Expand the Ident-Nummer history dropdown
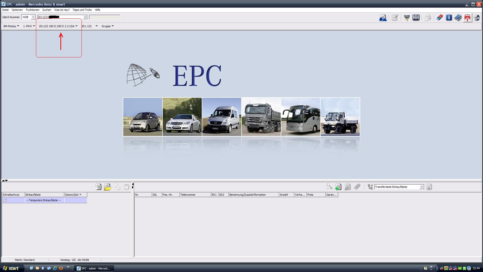Viewport: 483px width, 272px height. [85, 17]
